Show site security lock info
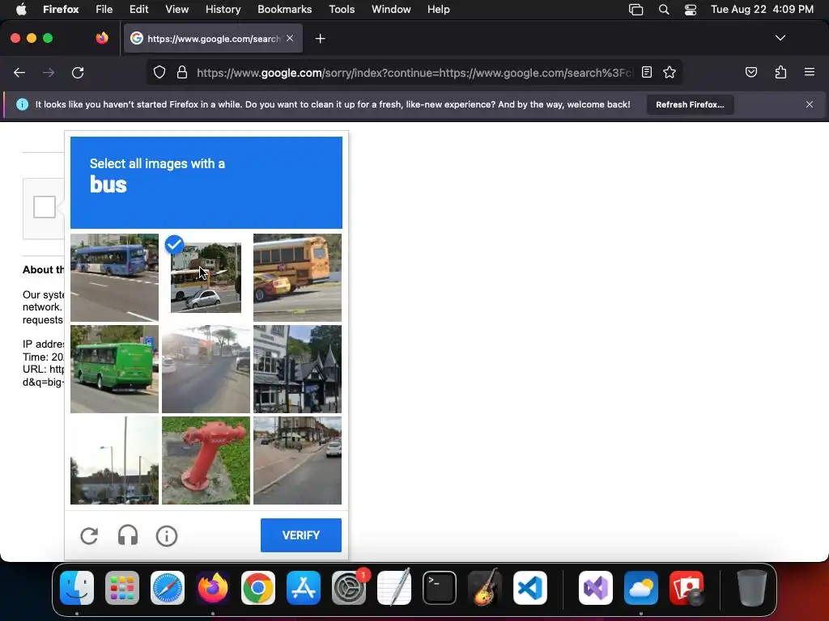The height and width of the screenshot is (621, 829). tap(182, 72)
